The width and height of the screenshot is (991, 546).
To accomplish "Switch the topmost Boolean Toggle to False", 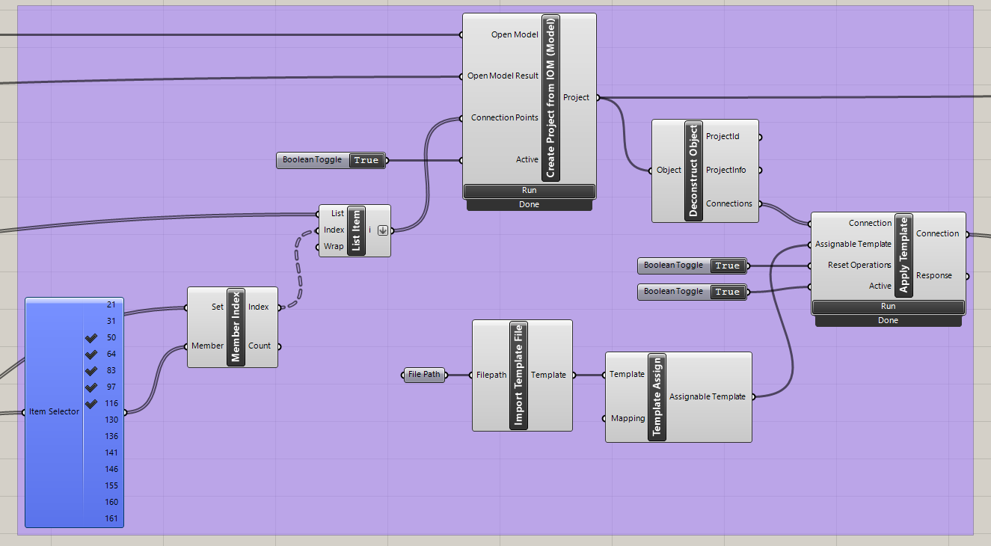I will pyautogui.click(x=366, y=160).
